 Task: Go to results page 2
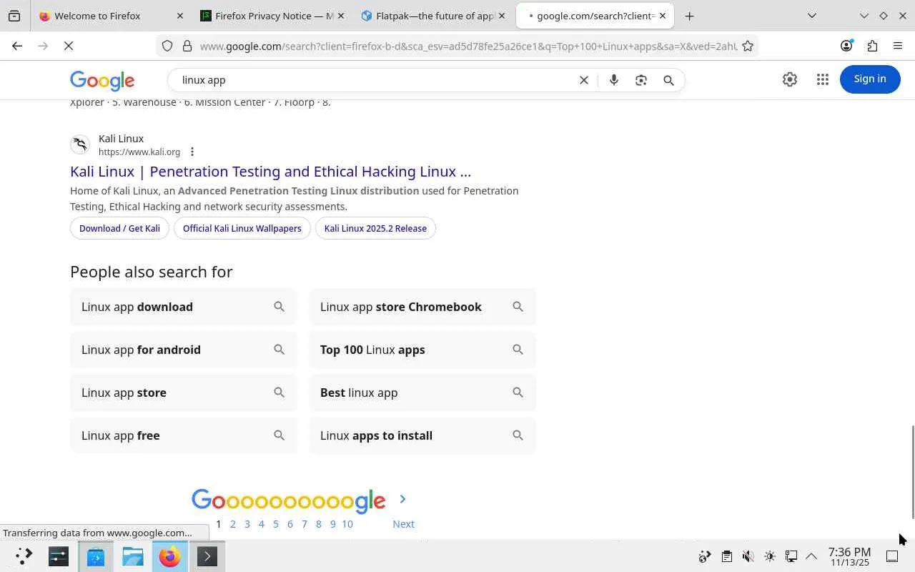click(233, 524)
